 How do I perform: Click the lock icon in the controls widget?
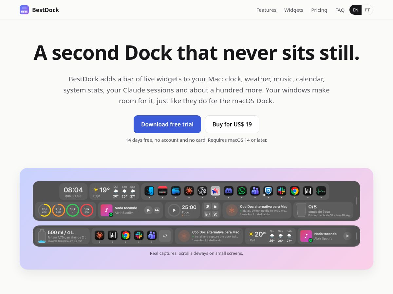[x=215, y=206]
